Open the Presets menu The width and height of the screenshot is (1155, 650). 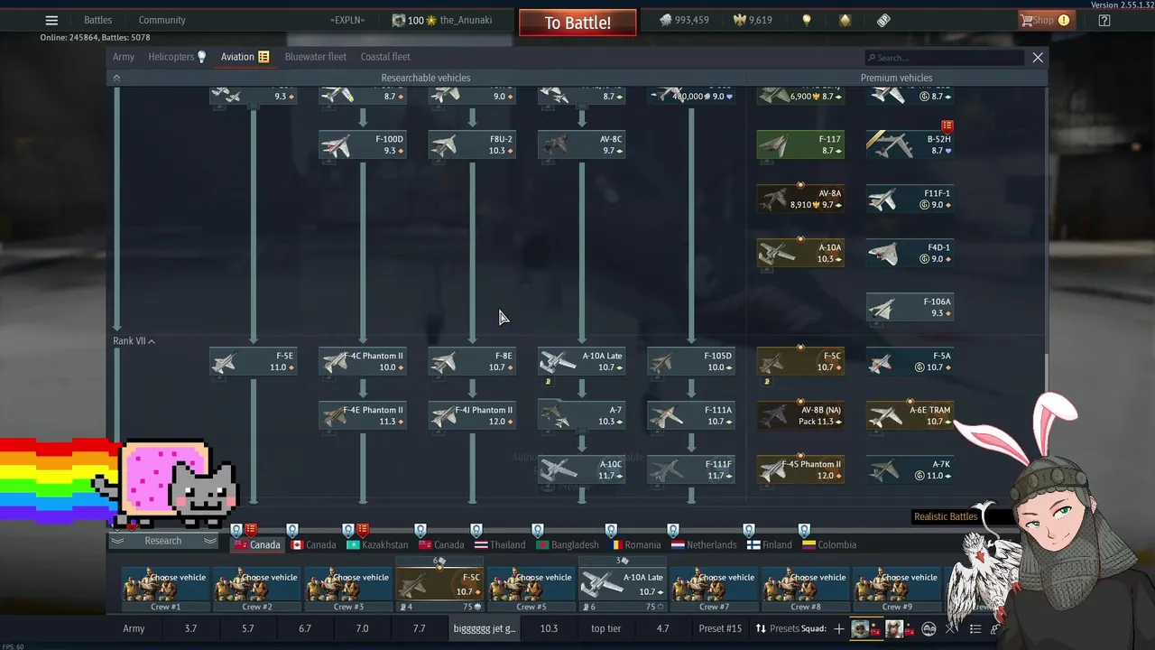tap(785, 628)
